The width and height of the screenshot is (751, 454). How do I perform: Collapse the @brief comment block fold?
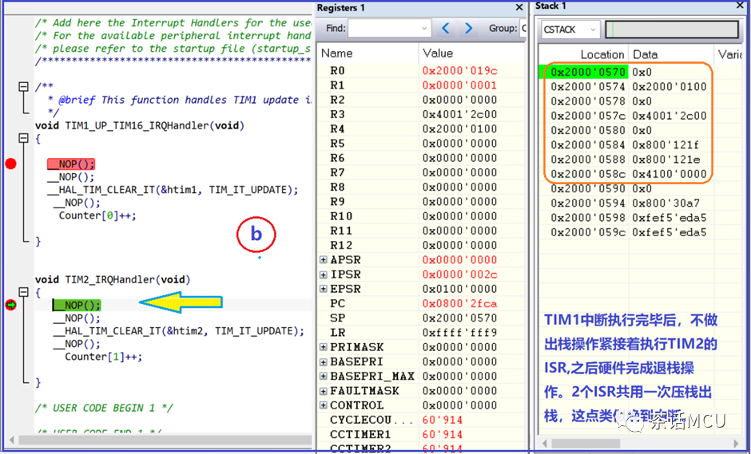tap(23, 87)
